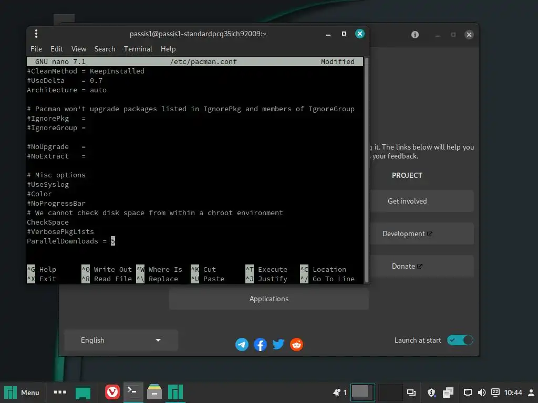Toggle the Launch at start switch
This screenshot has height=403, width=538.
tap(460, 340)
